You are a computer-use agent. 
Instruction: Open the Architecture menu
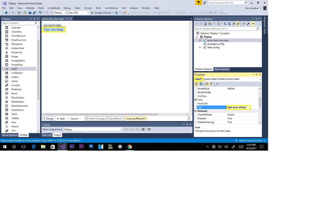coord(111,8)
